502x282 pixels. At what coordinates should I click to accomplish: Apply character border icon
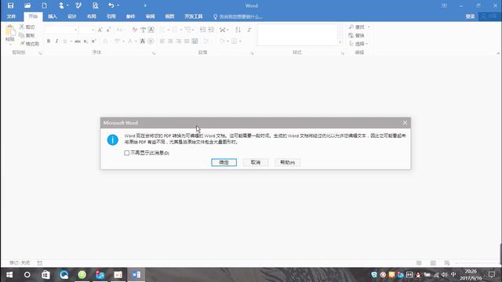(x=151, y=30)
